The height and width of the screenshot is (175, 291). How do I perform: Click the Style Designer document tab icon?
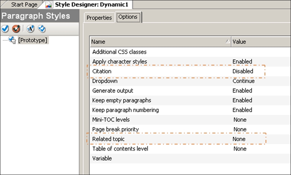pos(49,5)
